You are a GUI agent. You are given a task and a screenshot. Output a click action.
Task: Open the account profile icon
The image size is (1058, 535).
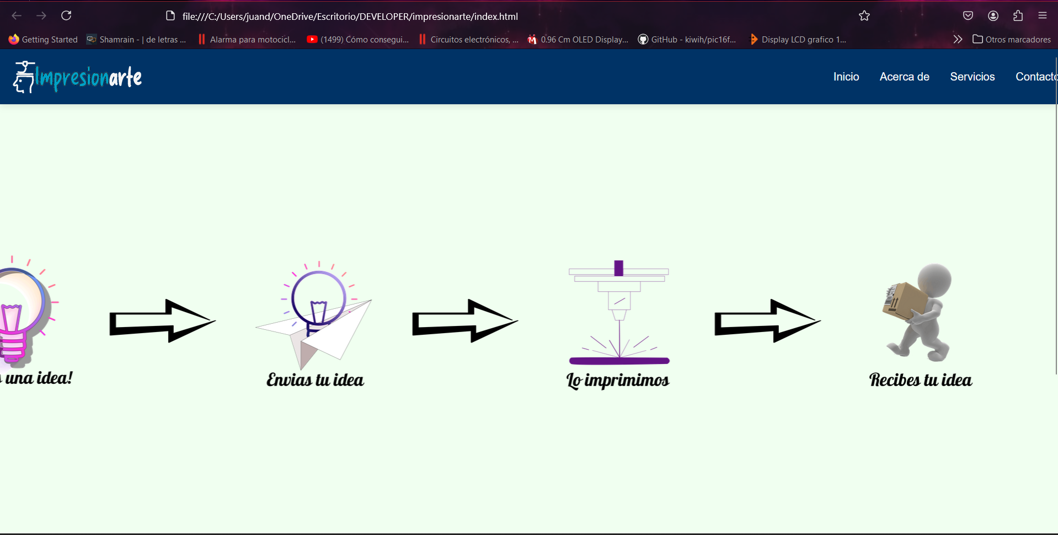tap(993, 16)
